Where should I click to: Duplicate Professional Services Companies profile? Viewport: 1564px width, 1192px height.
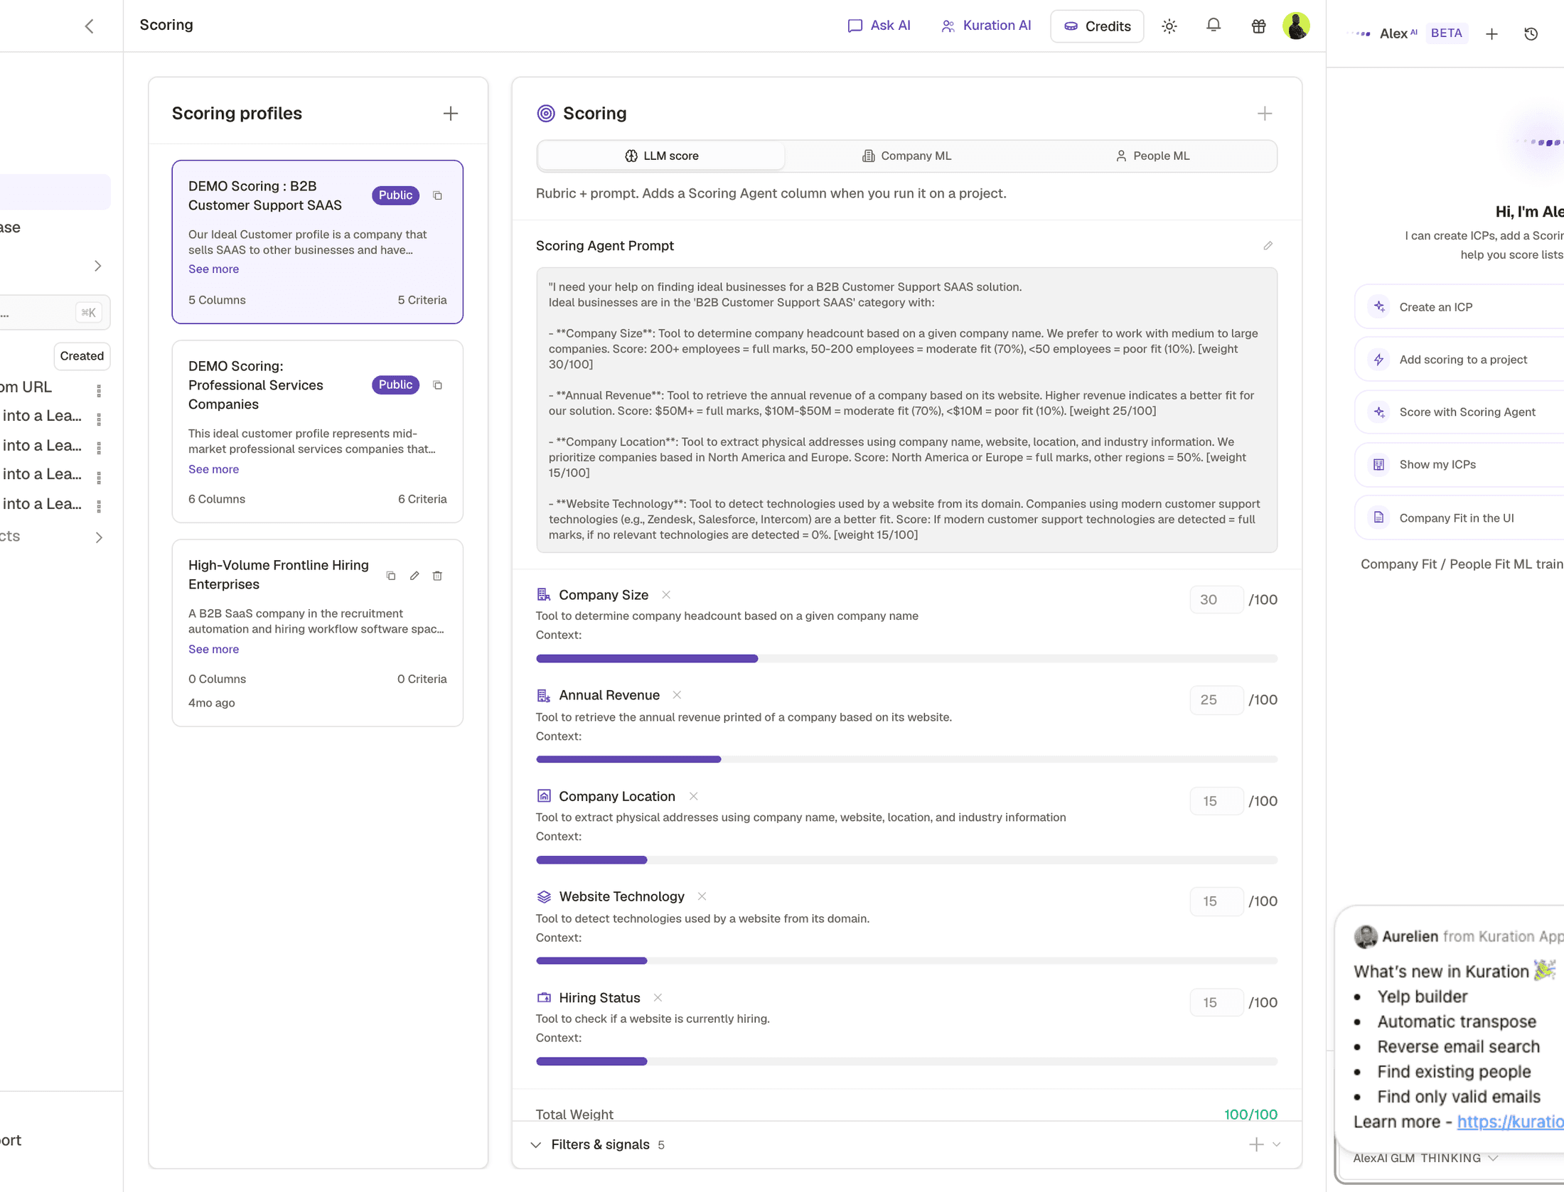click(x=438, y=385)
